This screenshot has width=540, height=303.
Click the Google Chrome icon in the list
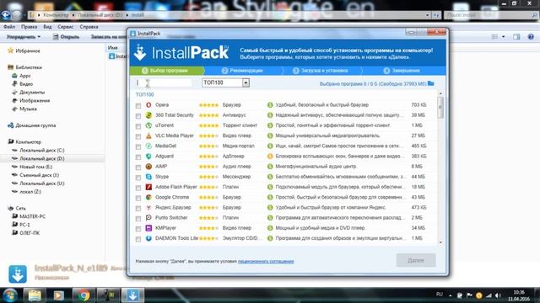point(148,197)
